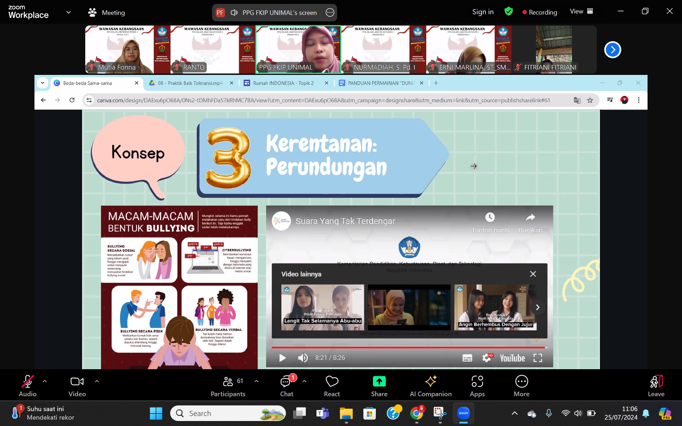Reload the Canva page

click(x=72, y=100)
